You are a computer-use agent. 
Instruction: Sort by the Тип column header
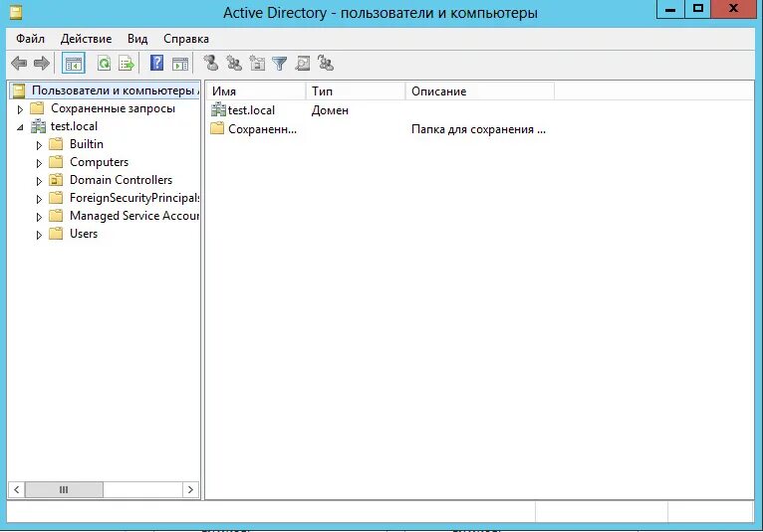tap(356, 91)
